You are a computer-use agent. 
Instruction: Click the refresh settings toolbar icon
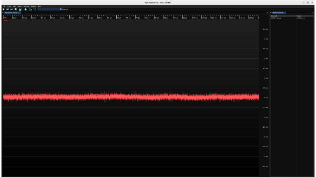pyautogui.click(x=26, y=9)
